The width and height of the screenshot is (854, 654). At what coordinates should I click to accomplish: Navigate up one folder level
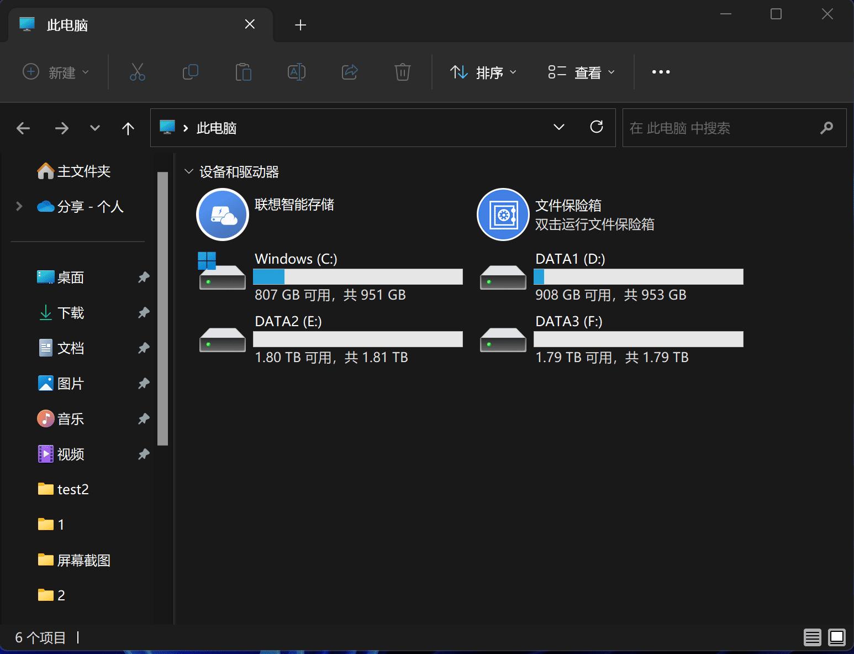[128, 128]
